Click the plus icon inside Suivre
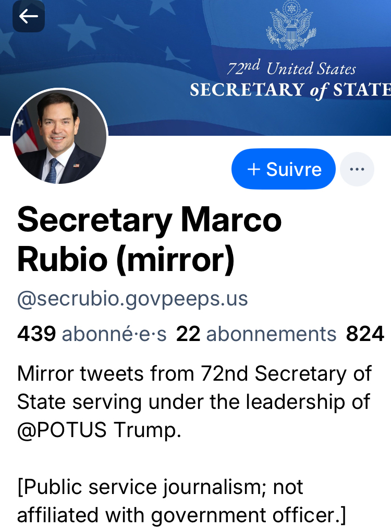 pyautogui.click(x=253, y=169)
